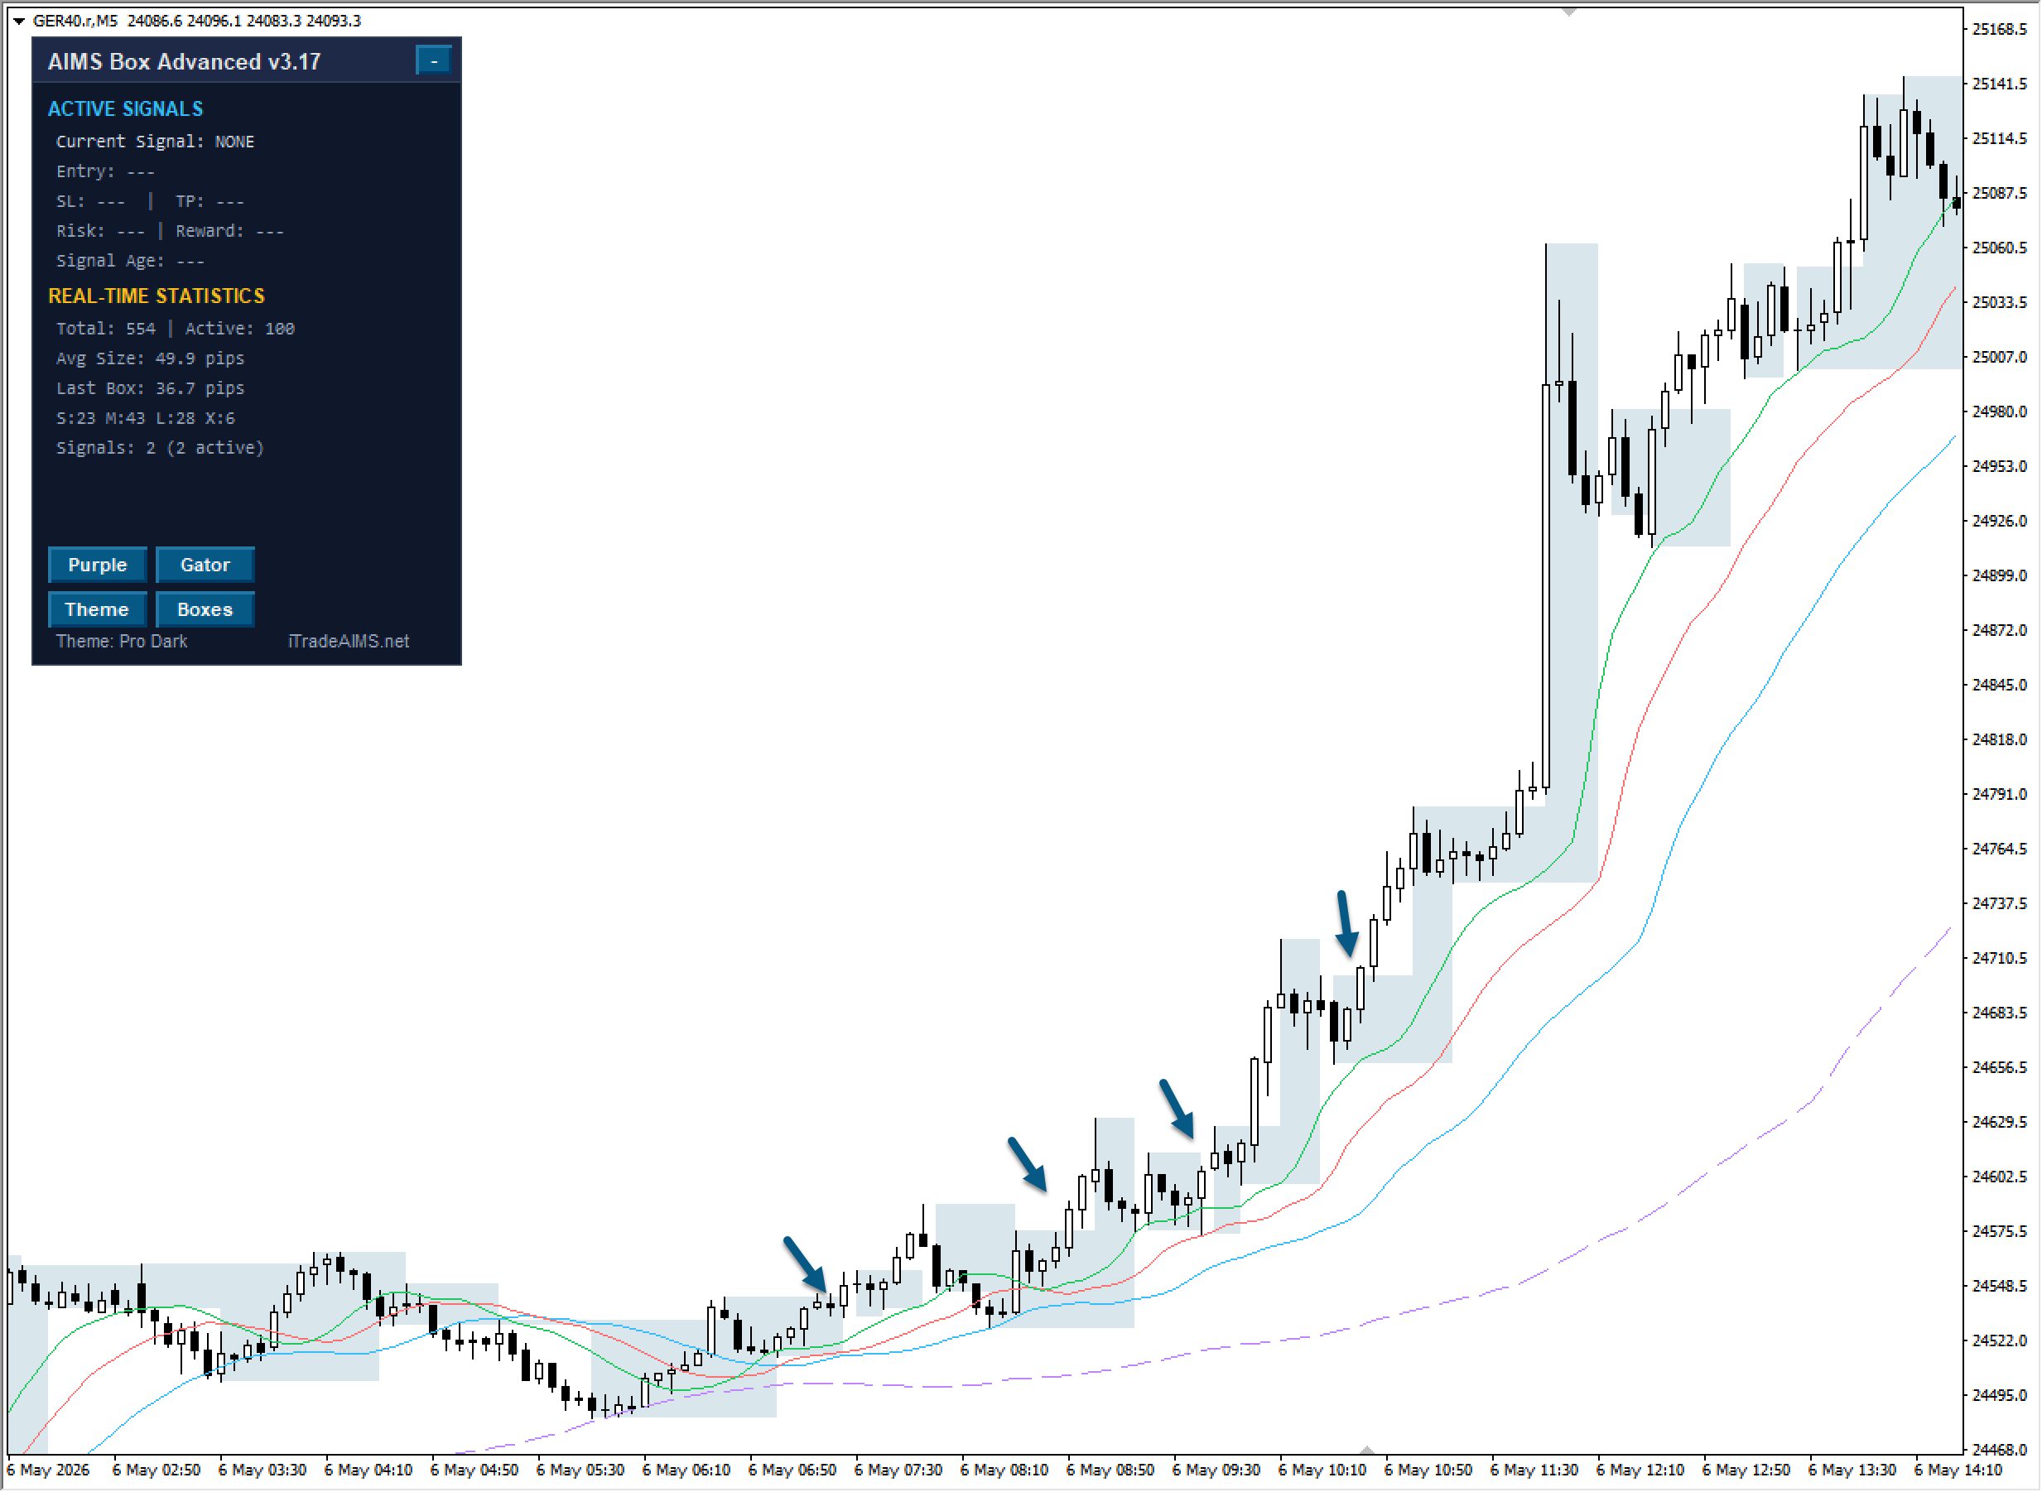Collapse the AIMS Box panel with minus button
Viewport: 2042px width, 1492px height.
434,60
